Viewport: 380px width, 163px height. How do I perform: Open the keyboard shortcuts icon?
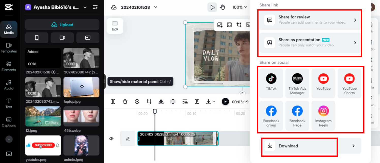point(9,154)
